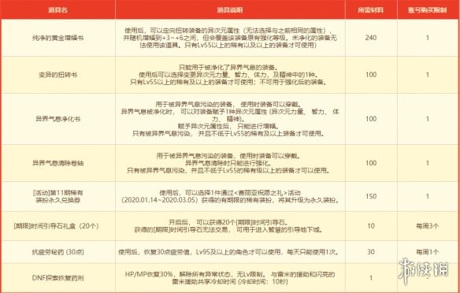This screenshot has width=460, height=293.
Task: Click the [期限]时间引导石礼盒 (20个) item name
Action: point(57,226)
